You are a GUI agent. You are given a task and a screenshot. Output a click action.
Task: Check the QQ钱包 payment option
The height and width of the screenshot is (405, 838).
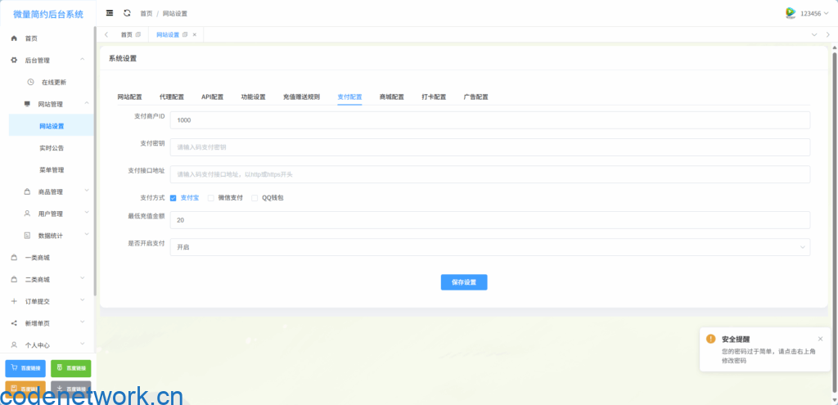pos(255,198)
